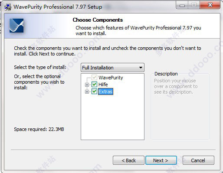The width and height of the screenshot is (223, 173).
Task: Click the disabled maximize button
Action: [x=194, y=5]
